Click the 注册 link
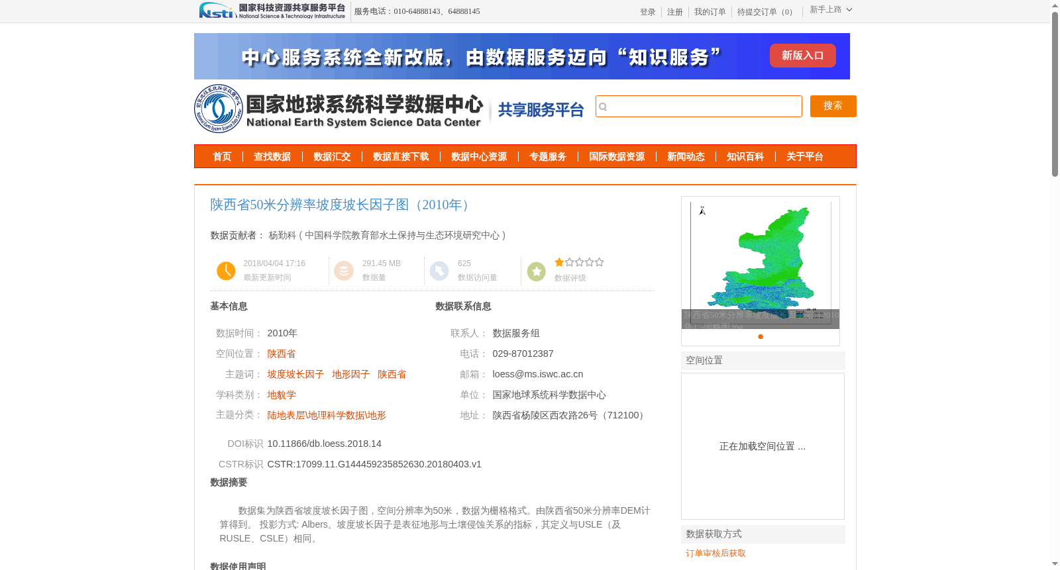 pyautogui.click(x=675, y=12)
